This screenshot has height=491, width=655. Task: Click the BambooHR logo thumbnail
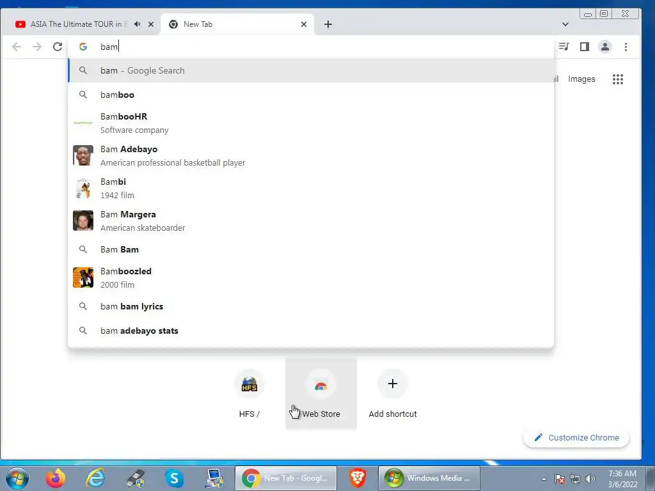[83, 123]
